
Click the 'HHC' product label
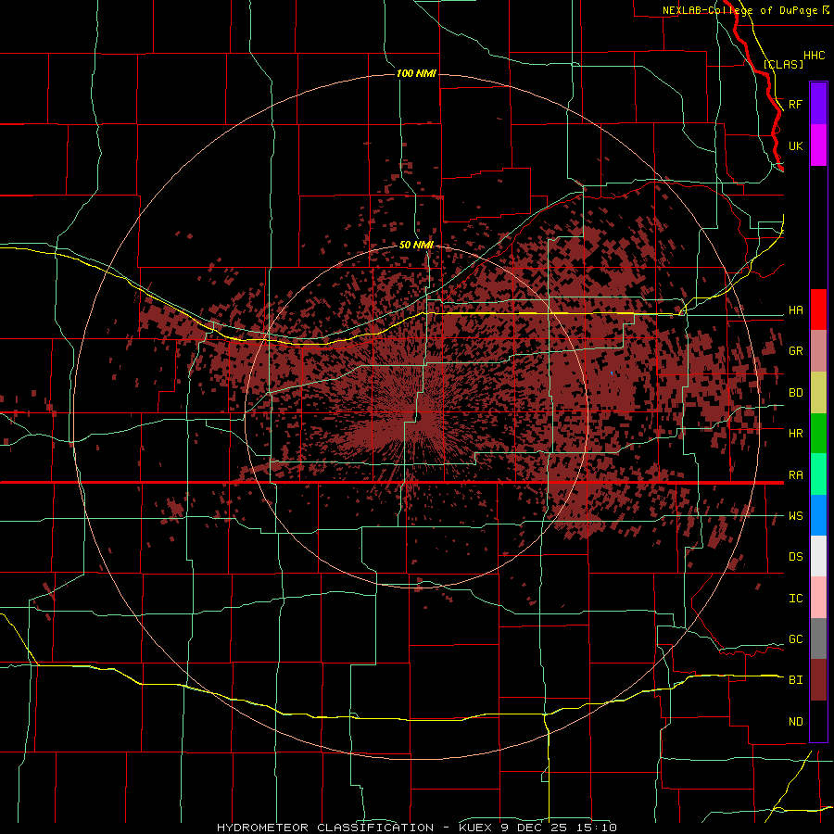pos(815,56)
